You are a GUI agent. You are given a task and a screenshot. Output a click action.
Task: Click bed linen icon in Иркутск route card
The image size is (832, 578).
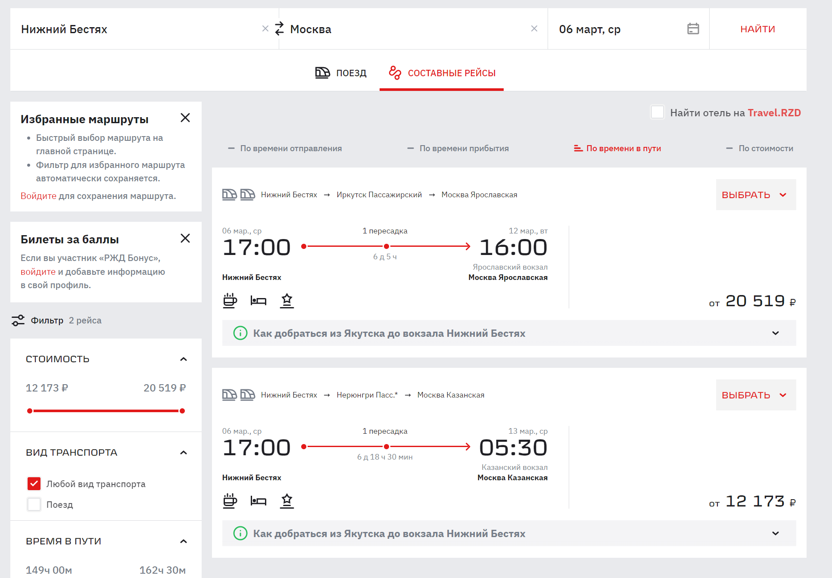click(259, 301)
